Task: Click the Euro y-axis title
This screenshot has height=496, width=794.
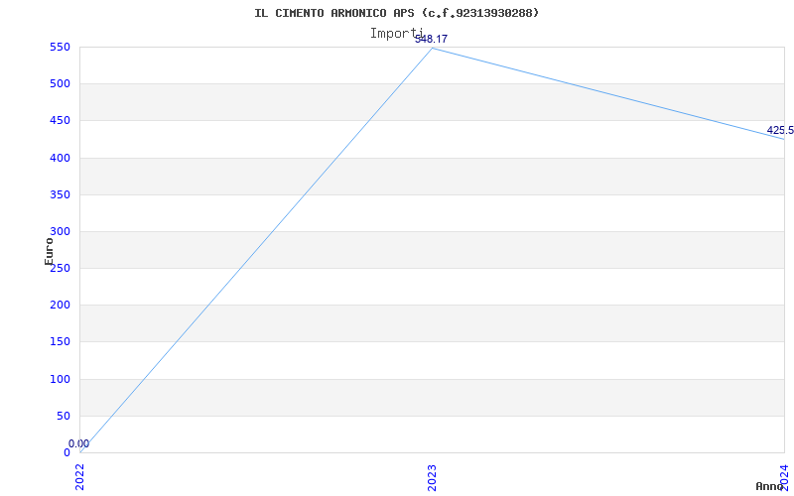Action: coord(49,251)
